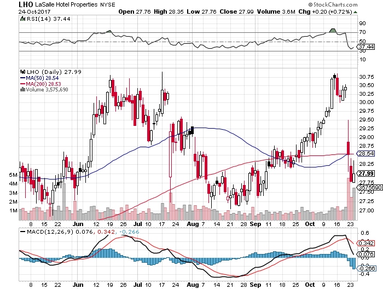Click the Volume legend bar icon
Image resolution: width=383 pixels, height=289 pixels.
pyautogui.click(x=22, y=90)
